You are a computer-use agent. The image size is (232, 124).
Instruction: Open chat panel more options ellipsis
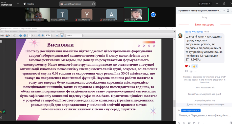pyautogui.click(x=224, y=11)
